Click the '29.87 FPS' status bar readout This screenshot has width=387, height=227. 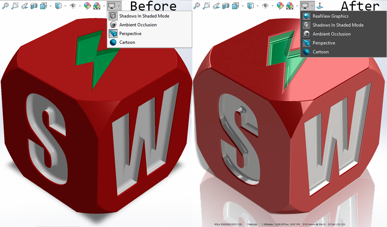coord(295,224)
